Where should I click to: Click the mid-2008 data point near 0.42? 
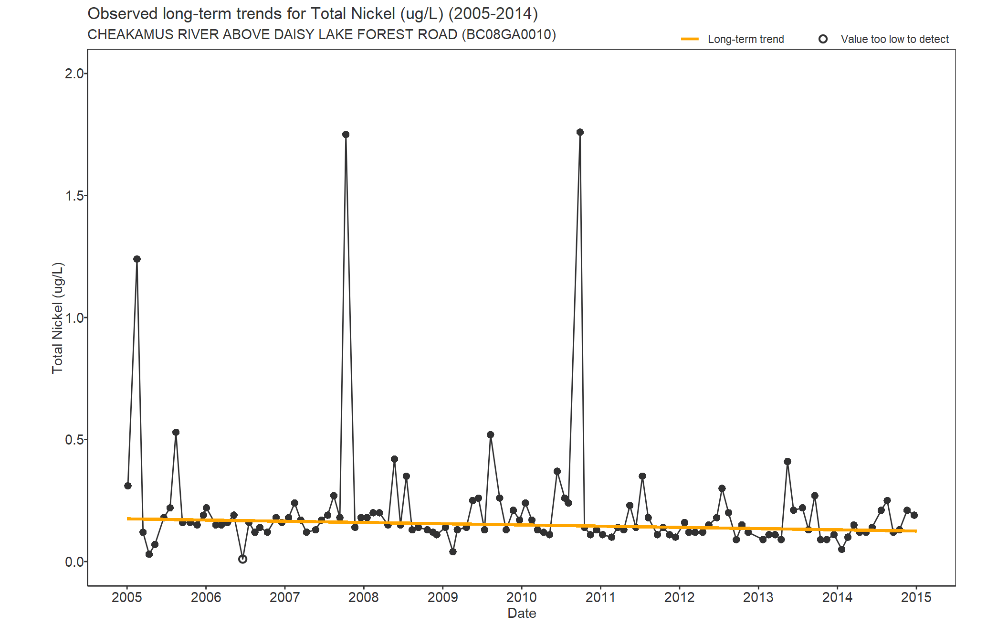point(394,459)
